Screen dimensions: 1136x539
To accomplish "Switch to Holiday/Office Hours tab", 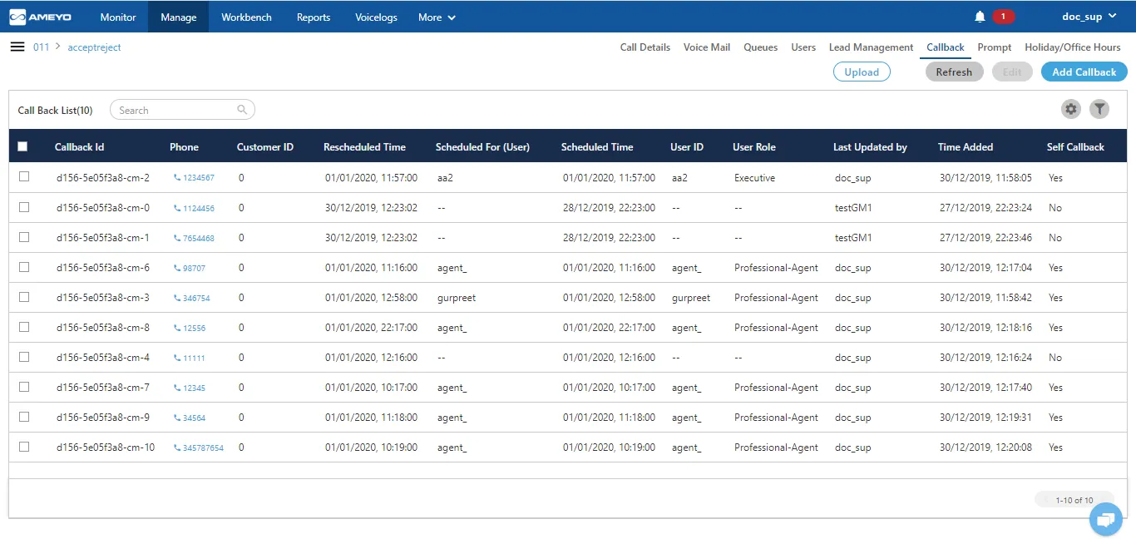I will coord(1073,47).
